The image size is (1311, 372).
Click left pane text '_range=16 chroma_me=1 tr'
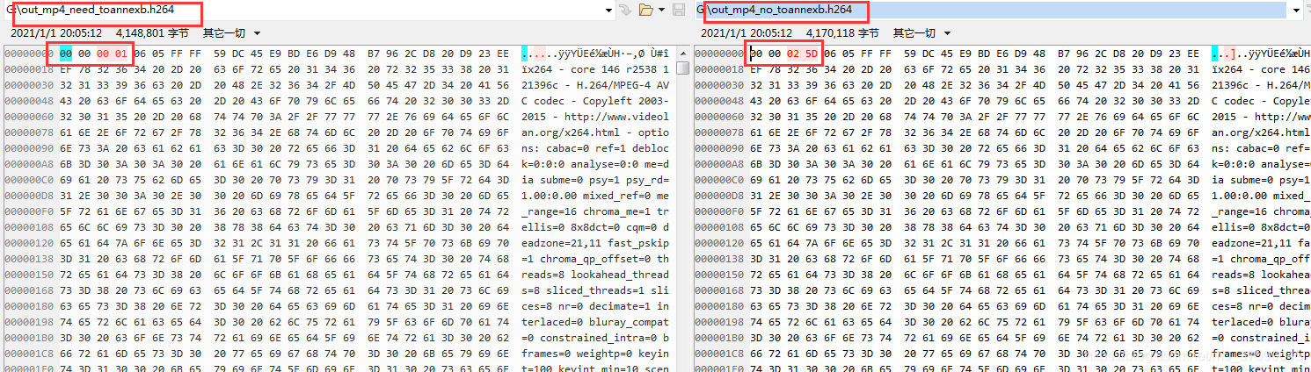(x=595, y=211)
